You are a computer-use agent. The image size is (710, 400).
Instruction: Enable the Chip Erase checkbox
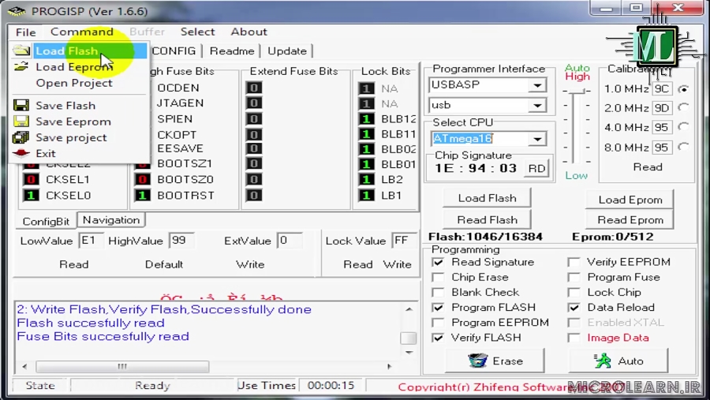[x=439, y=278]
